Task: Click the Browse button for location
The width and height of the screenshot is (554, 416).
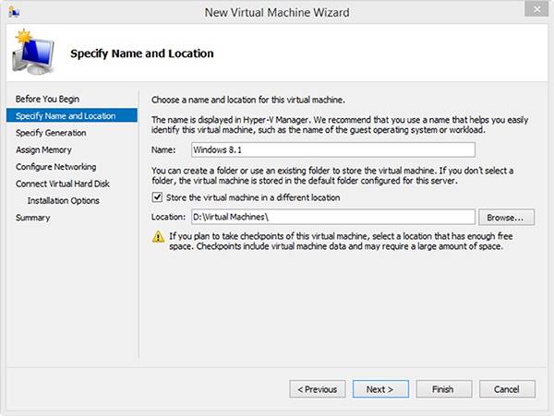Action: 506,218
